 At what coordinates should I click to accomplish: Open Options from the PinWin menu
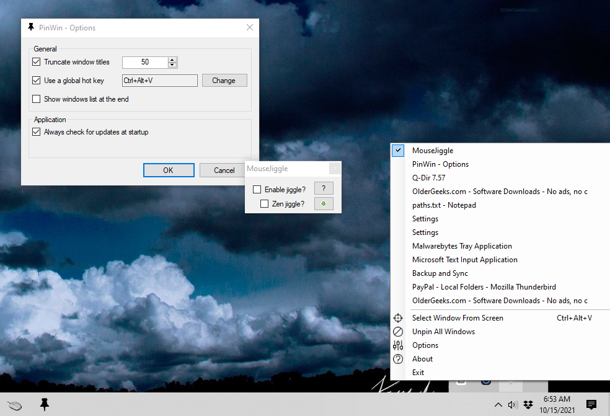click(500, 345)
